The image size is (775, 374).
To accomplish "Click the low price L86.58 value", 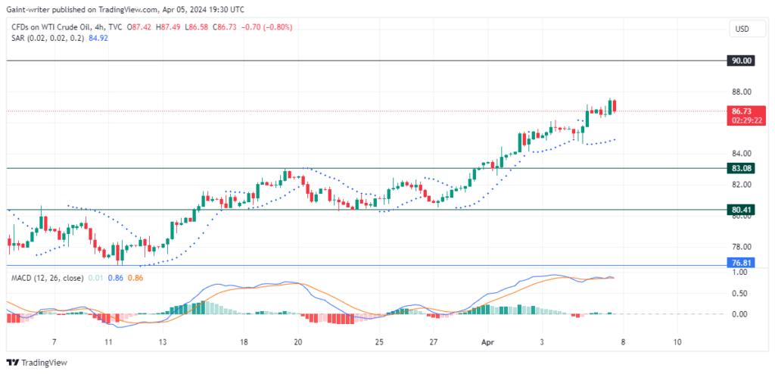I will tap(198, 28).
